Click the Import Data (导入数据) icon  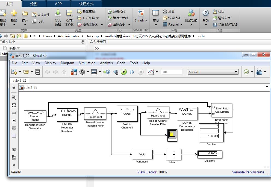pos(58,13)
